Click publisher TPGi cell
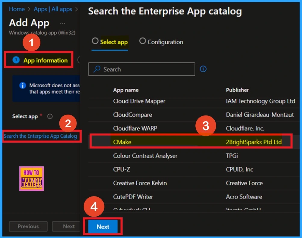302x238 pixels. [x=232, y=156]
